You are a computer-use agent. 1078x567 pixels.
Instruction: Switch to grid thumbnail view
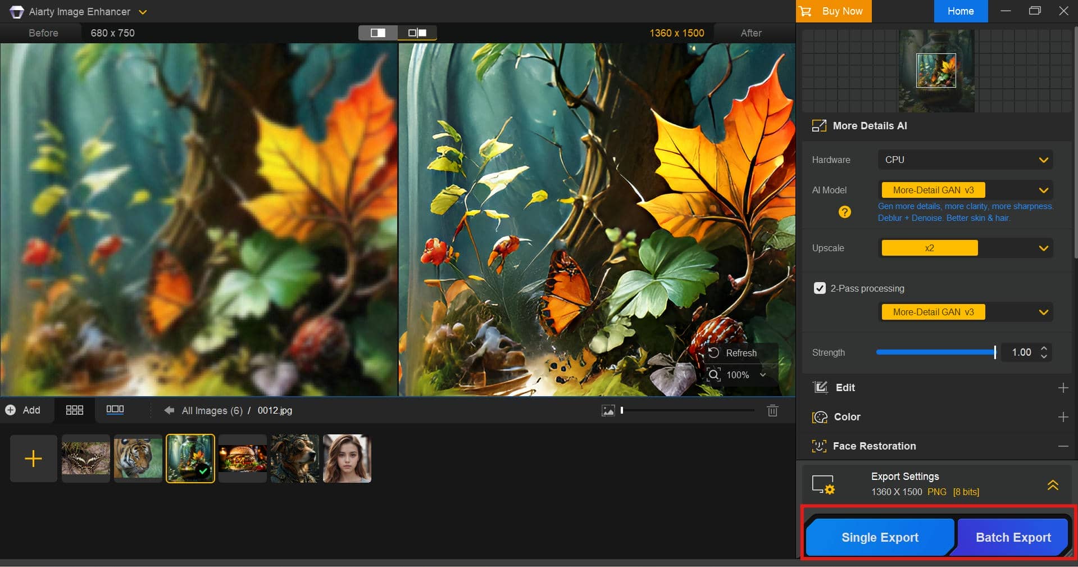[74, 410]
